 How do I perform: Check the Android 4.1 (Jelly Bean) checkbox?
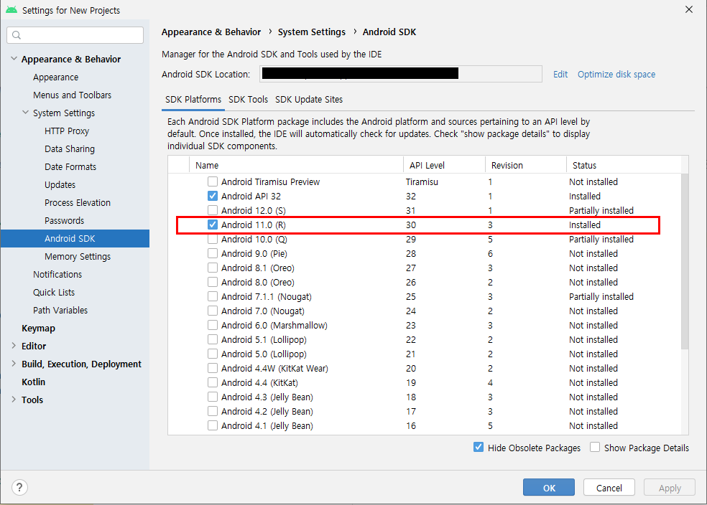point(213,426)
